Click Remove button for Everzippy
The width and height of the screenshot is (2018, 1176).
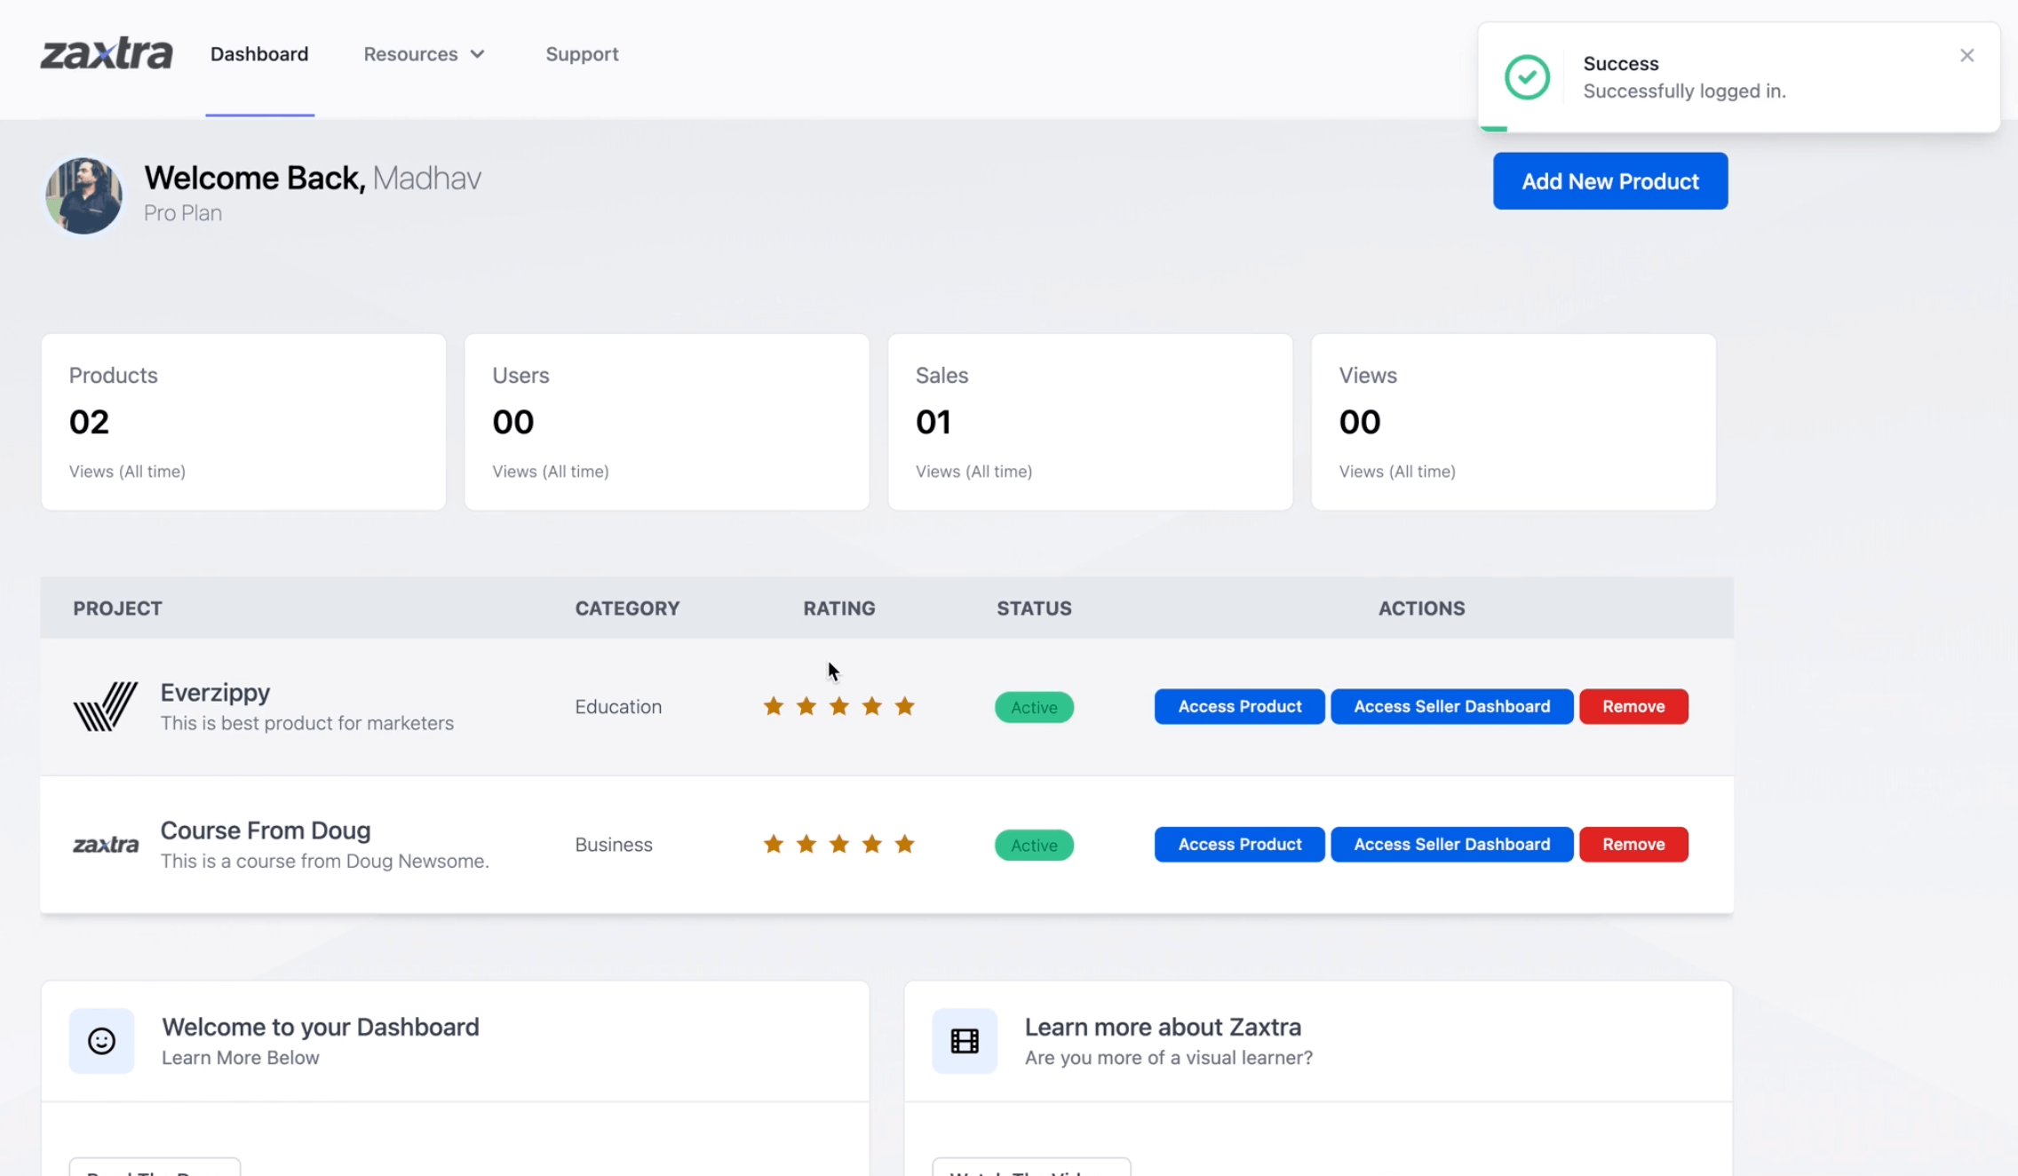(x=1633, y=705)
